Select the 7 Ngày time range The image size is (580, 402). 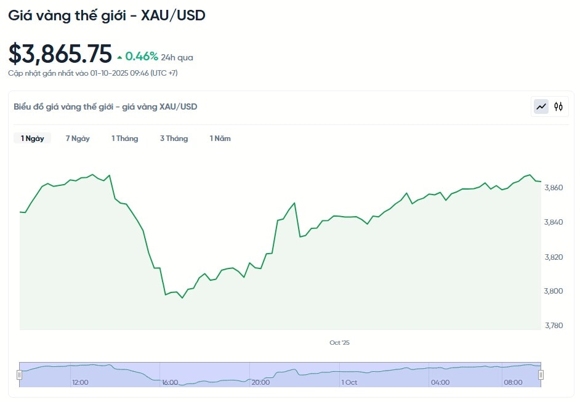pyautogui.click(x=78, y=139)
